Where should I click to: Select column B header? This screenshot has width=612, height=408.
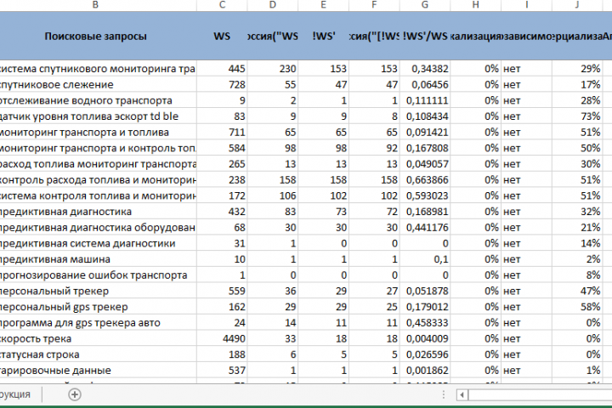tap(95, 5)
